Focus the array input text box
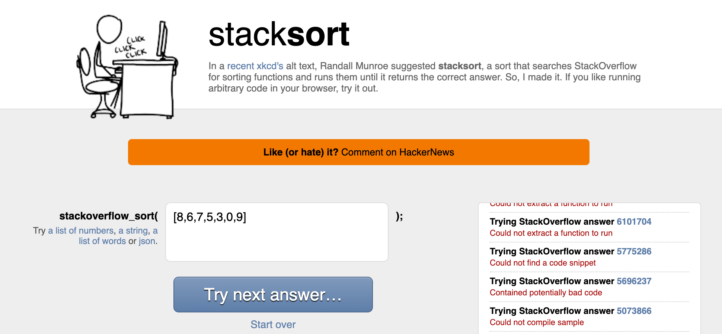This screenshot has height=334, width=722. [x=277, y=232]
